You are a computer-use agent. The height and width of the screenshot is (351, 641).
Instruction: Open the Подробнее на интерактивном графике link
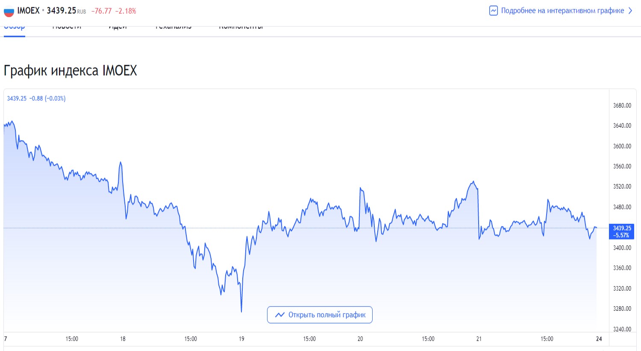(562, 11)
